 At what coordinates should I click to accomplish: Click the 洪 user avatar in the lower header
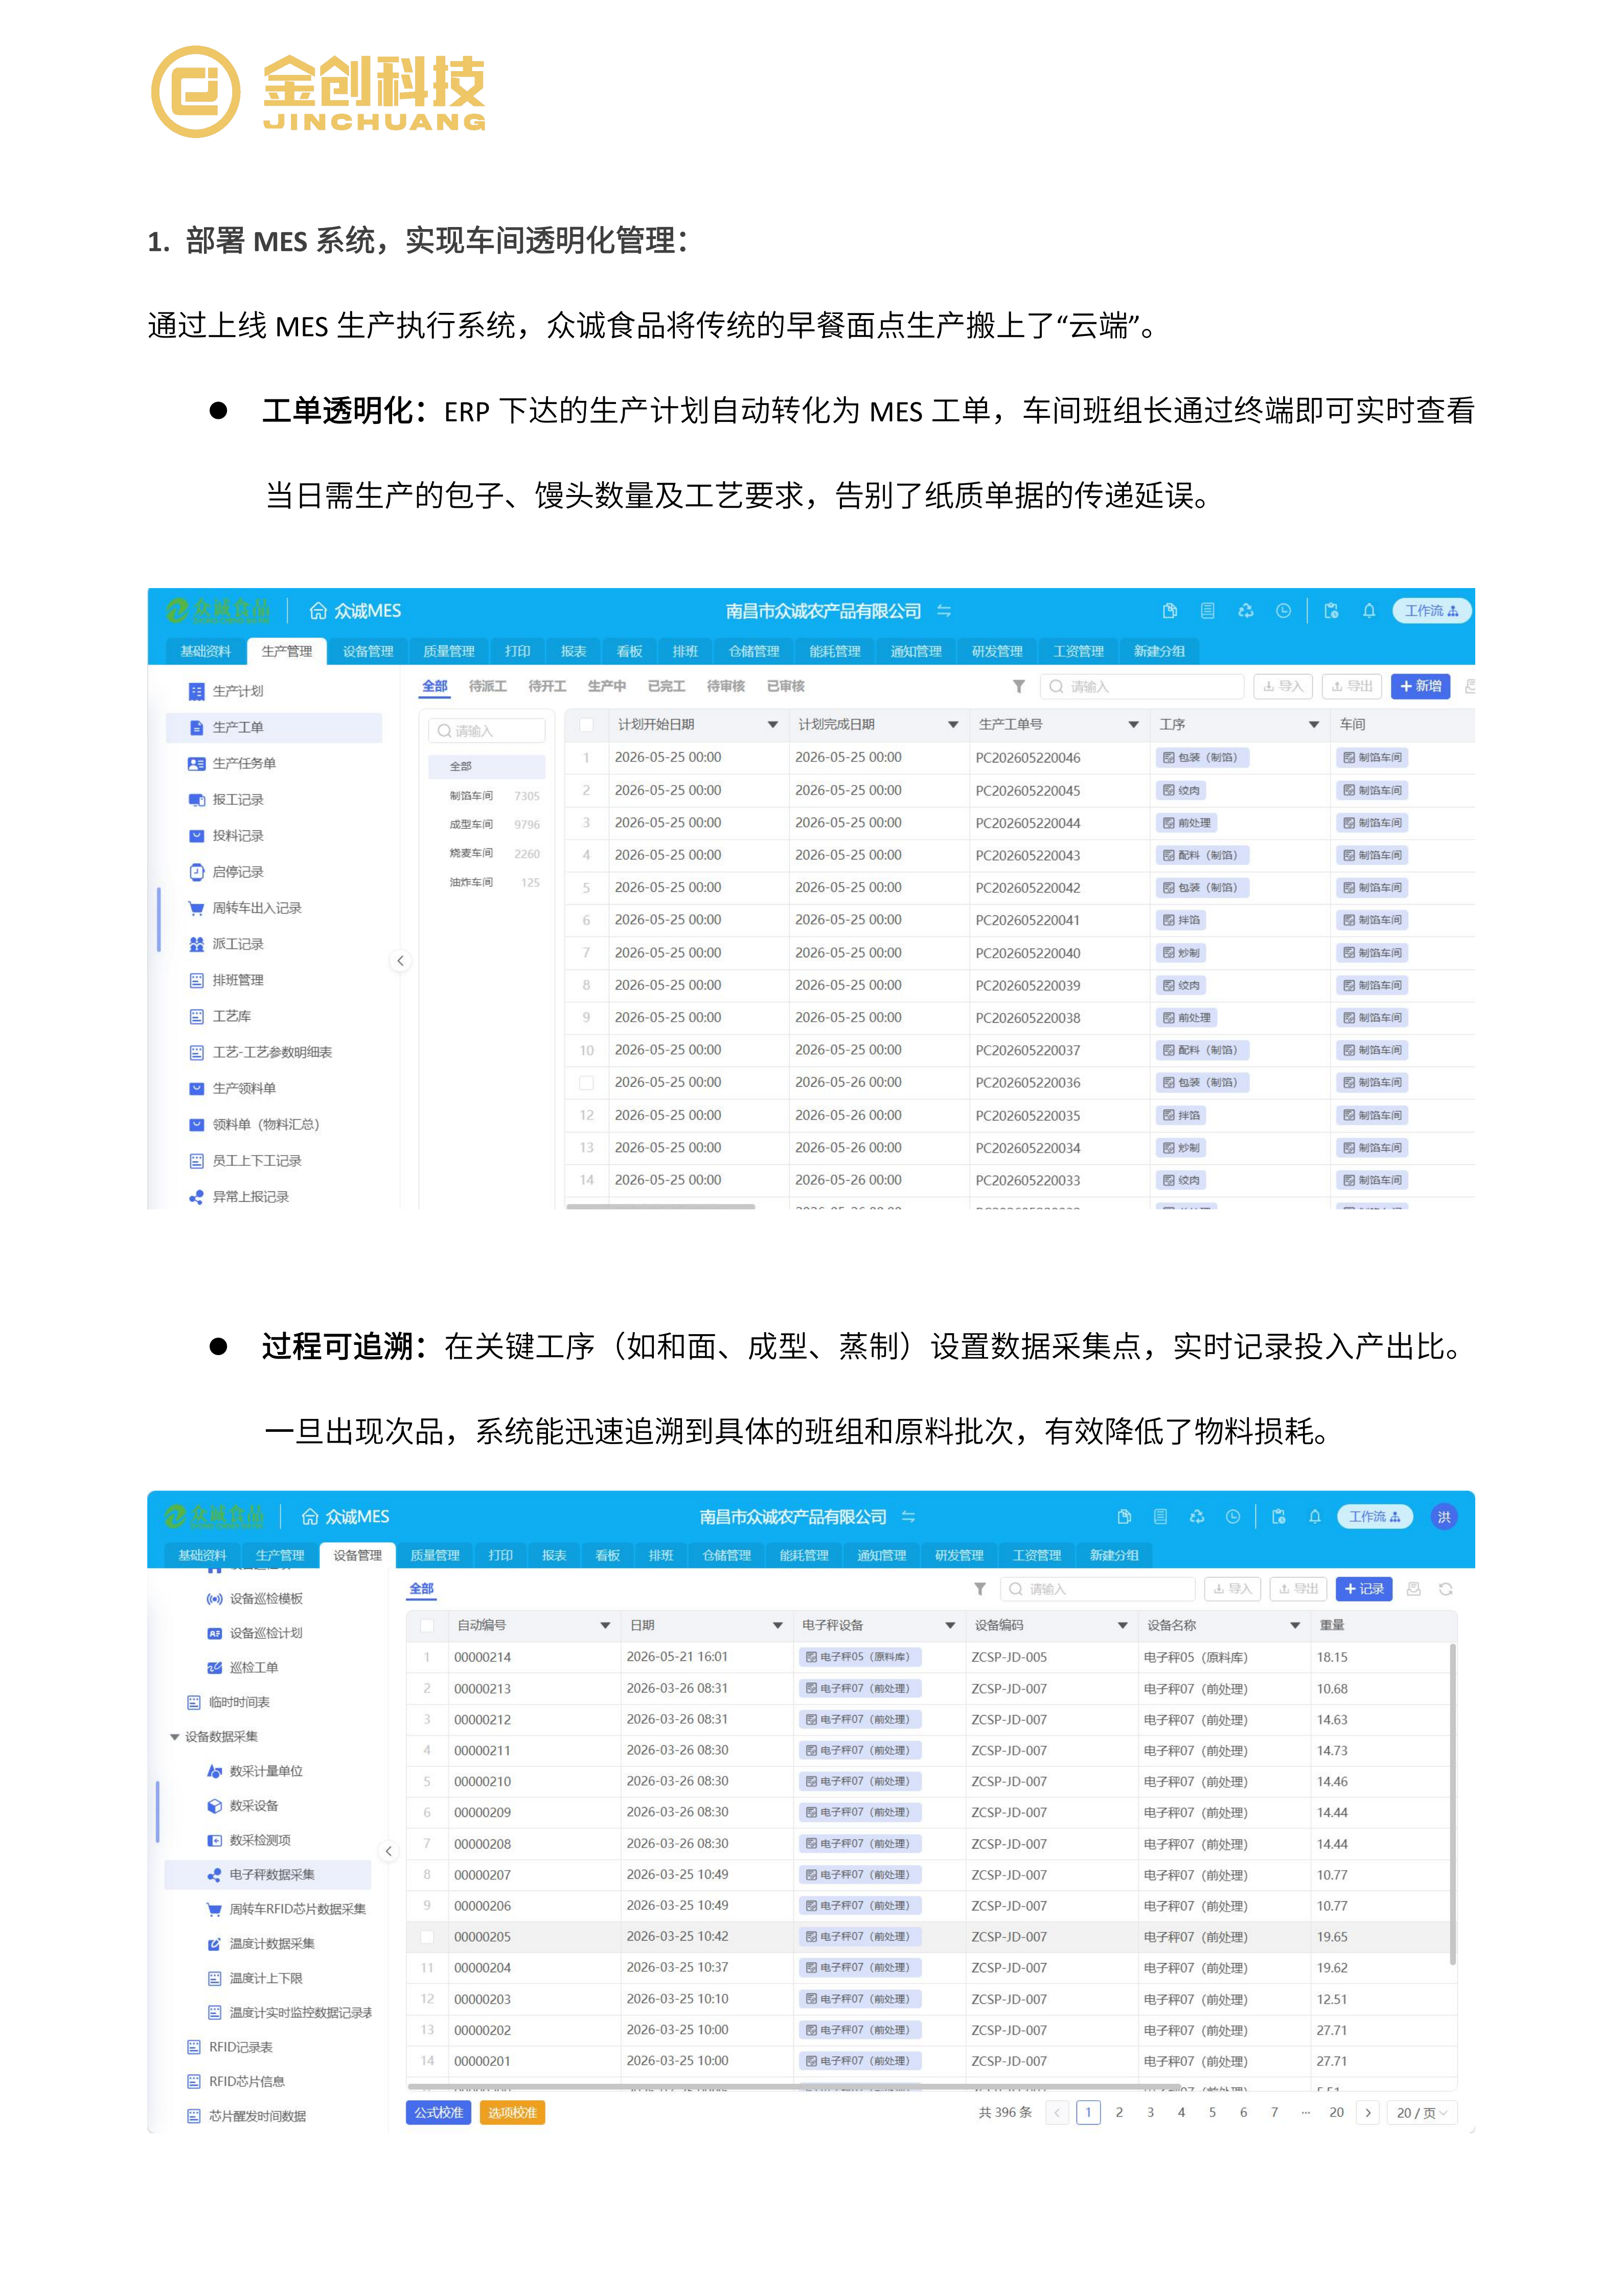coord(1444,1516)
